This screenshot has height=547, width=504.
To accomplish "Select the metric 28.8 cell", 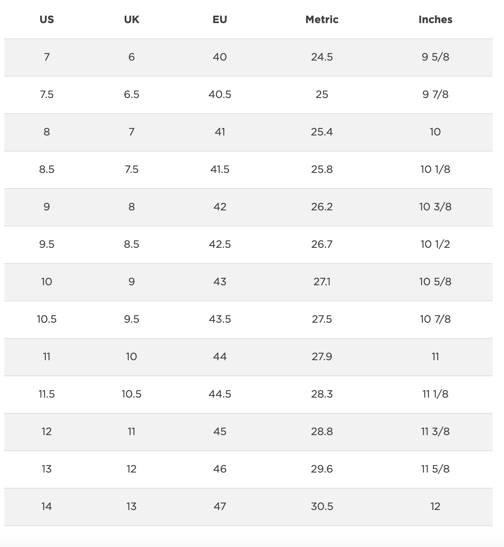I will click(322, 432).
